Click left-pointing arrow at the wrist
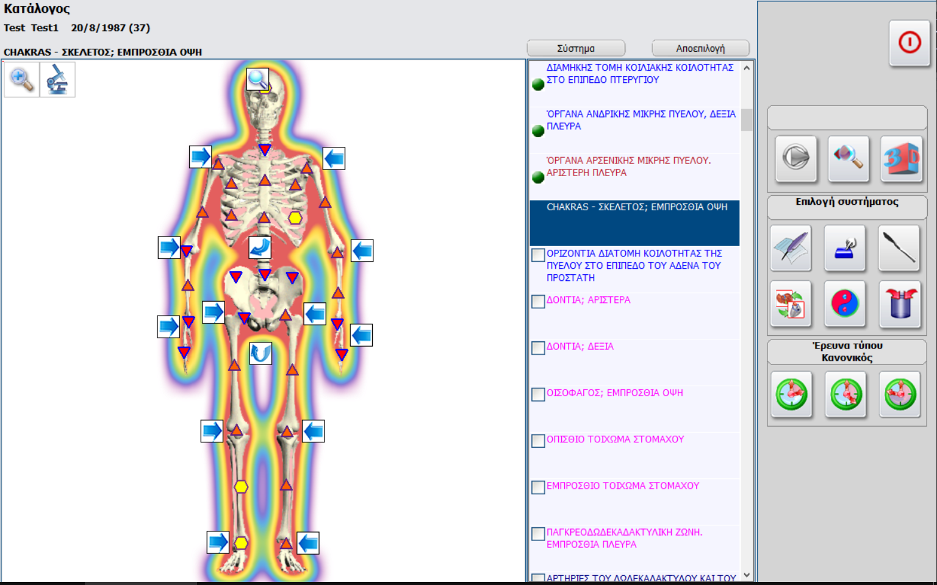Screen dimensions: 937x585 pyautogui.click(x=362, y=335)
